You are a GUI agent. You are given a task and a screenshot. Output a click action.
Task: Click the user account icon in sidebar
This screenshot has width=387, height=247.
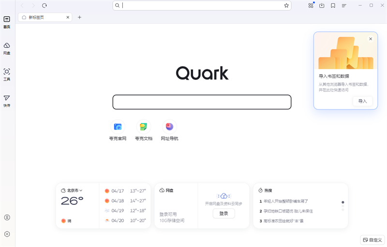pos(7,217)
